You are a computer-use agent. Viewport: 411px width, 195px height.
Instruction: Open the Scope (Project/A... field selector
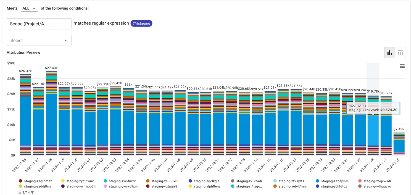point(39,24)
